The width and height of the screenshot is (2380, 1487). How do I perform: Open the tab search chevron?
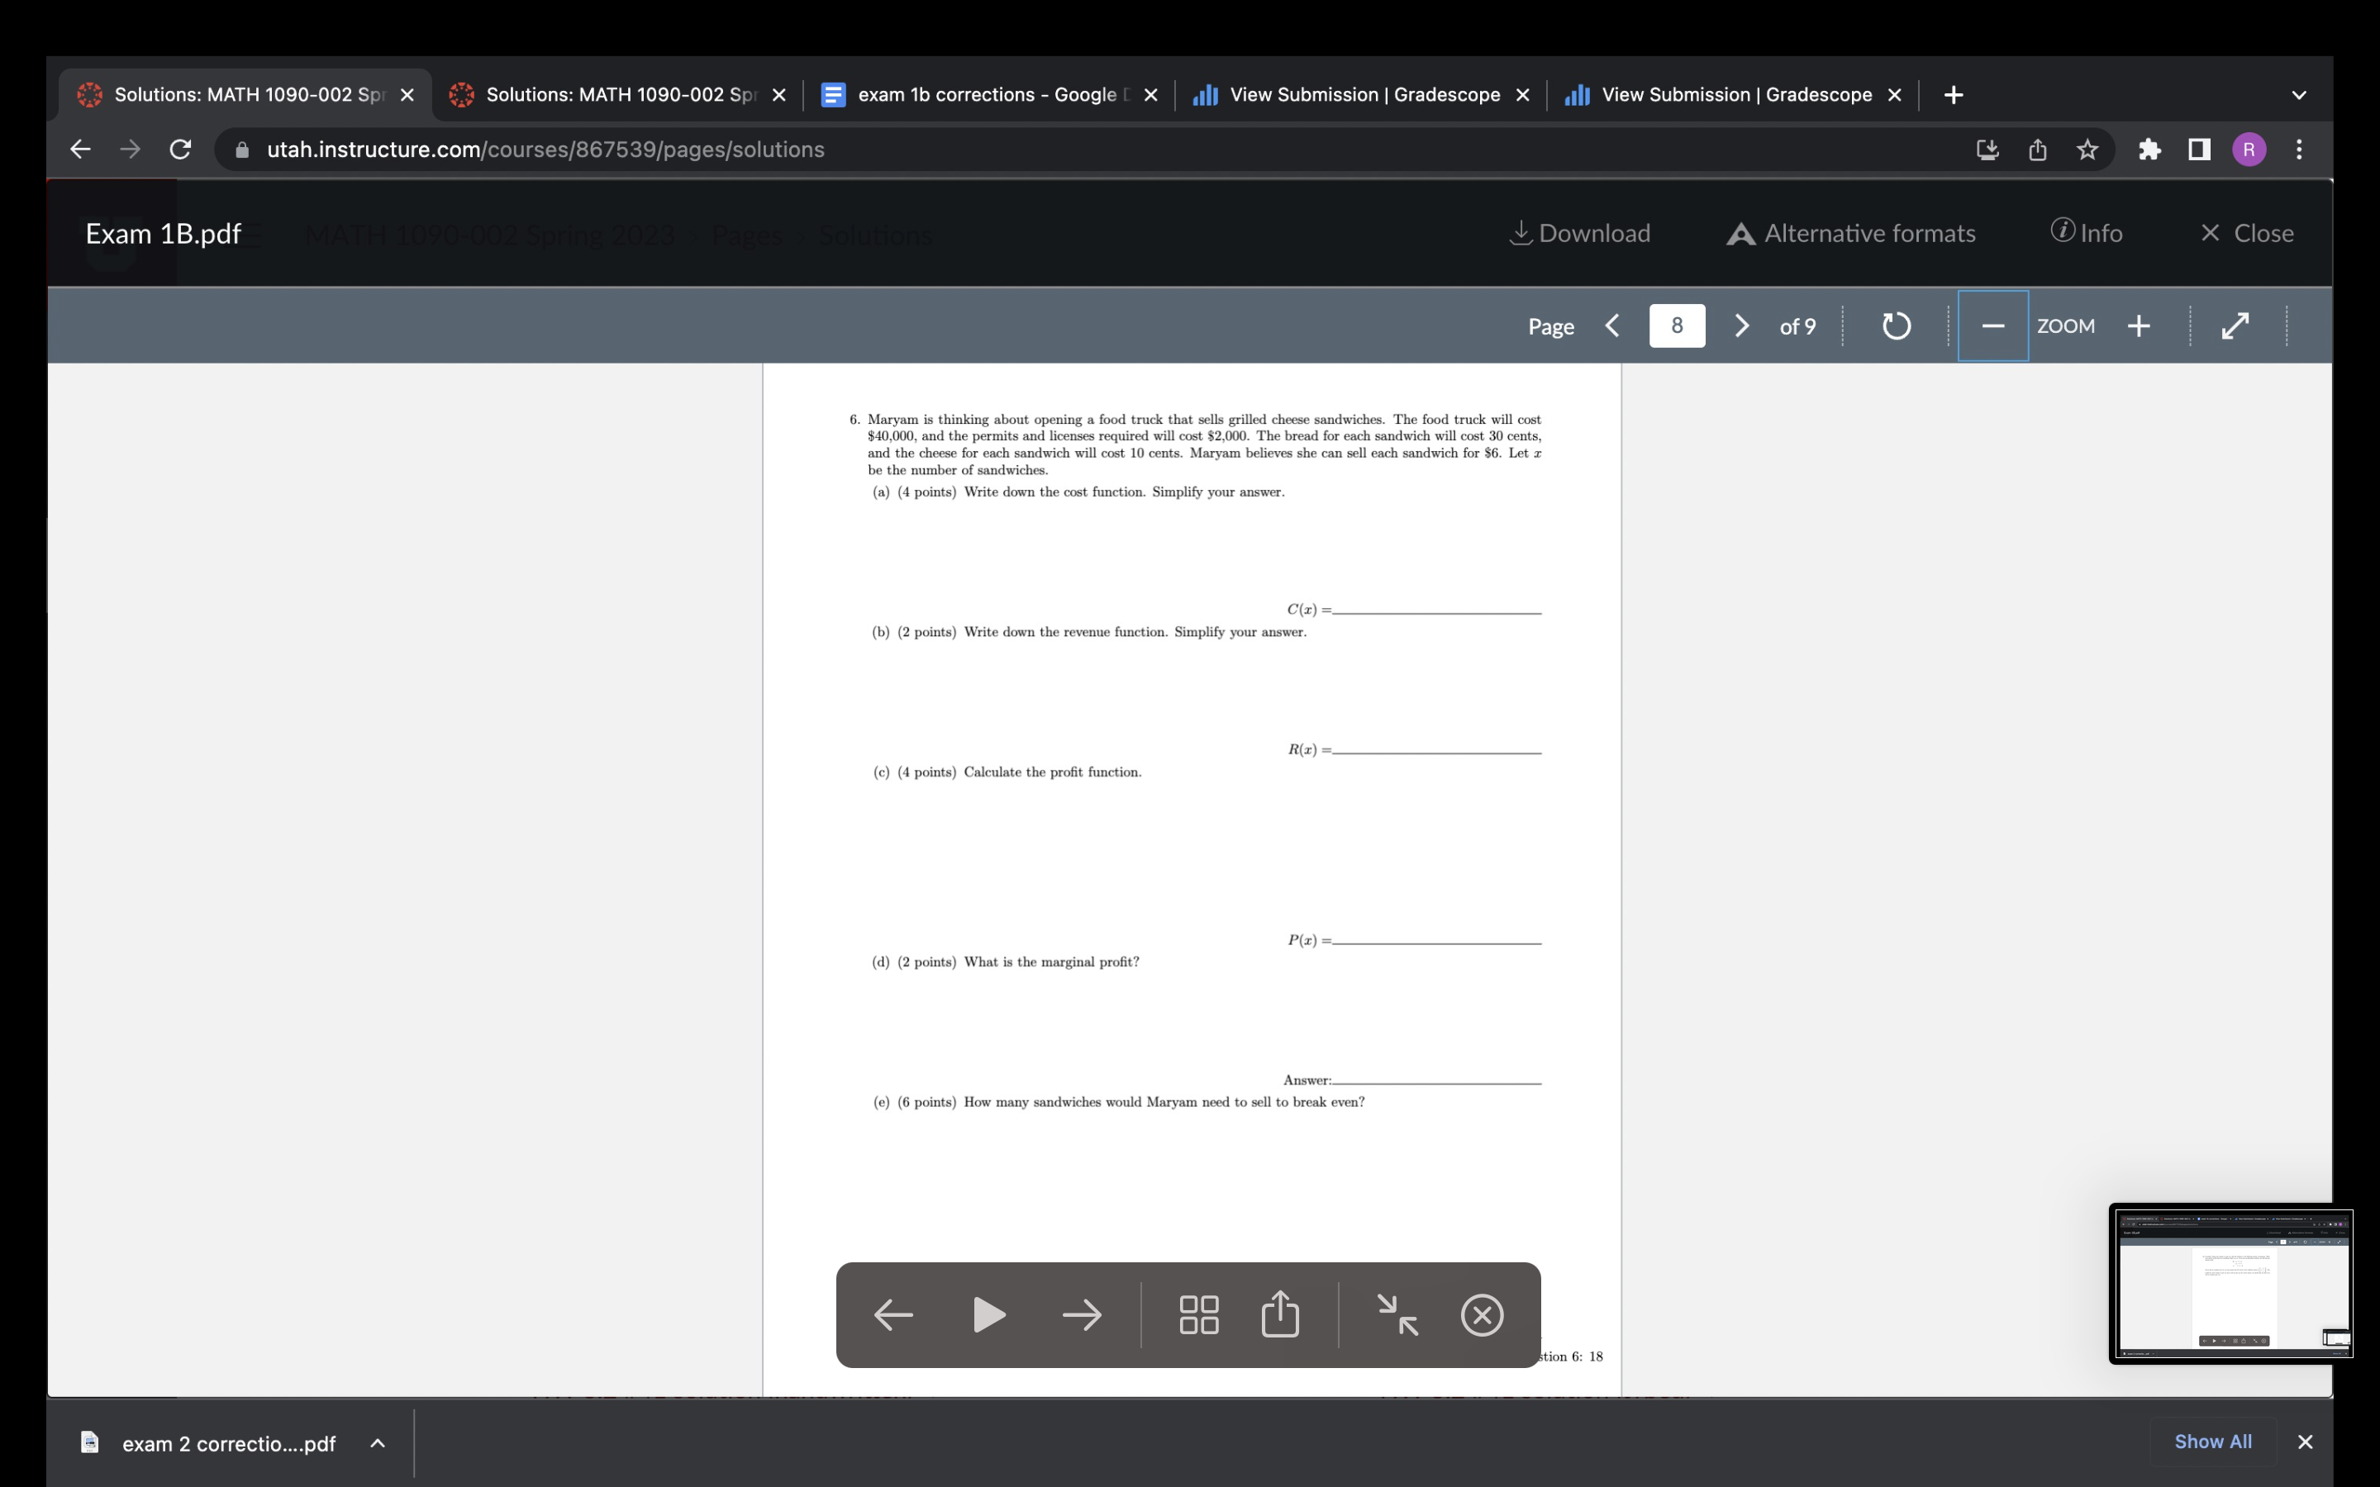[2298, 94]
